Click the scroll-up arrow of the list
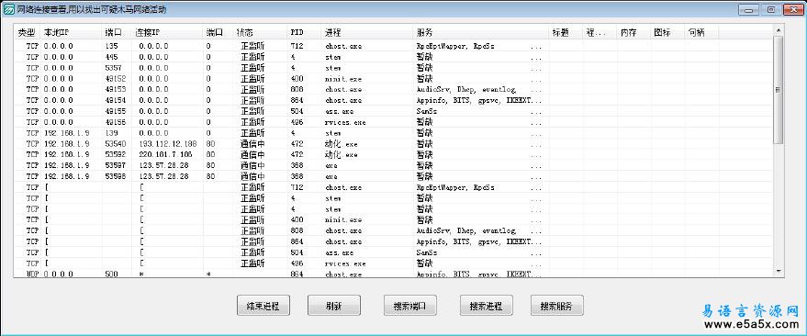The width and height of the screenshot is (807, 336). pos(779,31)
